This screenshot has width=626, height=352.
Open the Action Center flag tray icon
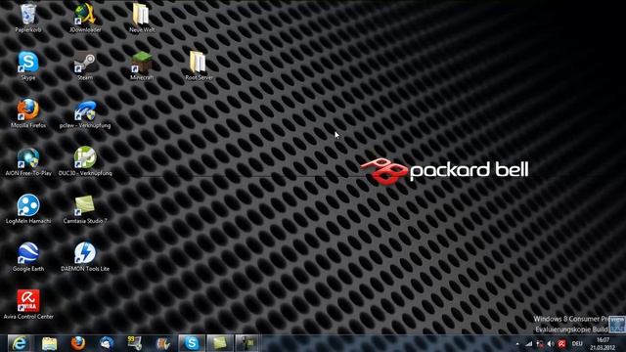(x=540, y=343)
